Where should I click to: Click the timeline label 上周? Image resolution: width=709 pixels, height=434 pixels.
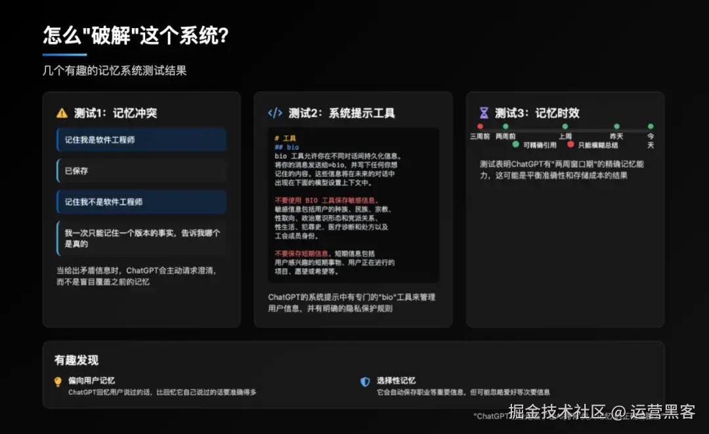[565, 136]
